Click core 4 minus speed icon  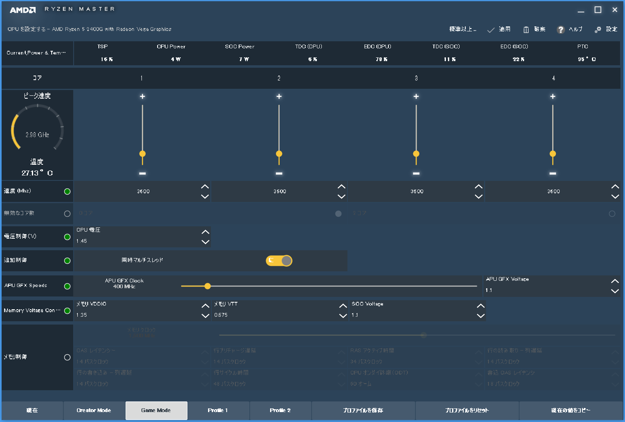pyautogui.click(x=553, y=173)
